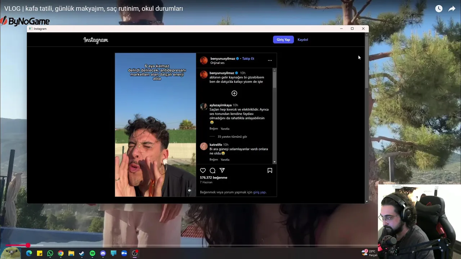Click the 'giriş yap' link below likes
This screenshot has width=461, height=259.
259,192
